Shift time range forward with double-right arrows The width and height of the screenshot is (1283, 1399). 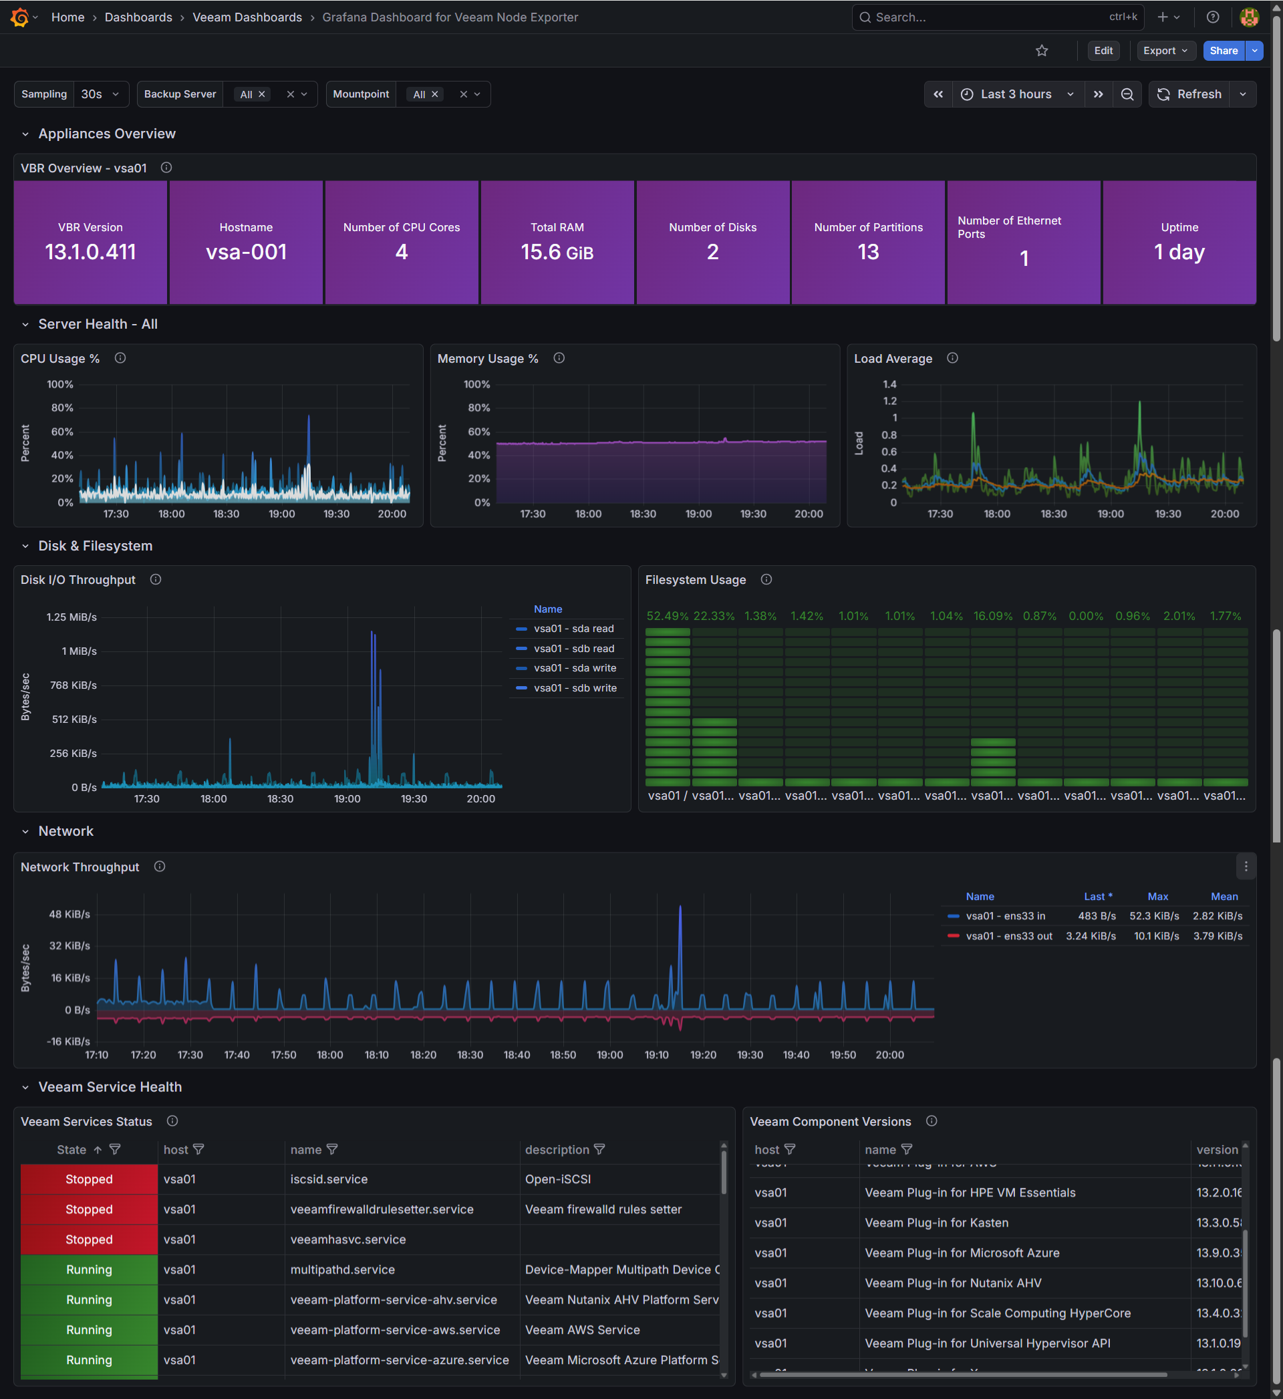pyautogui.click(x=1099, y=94)
